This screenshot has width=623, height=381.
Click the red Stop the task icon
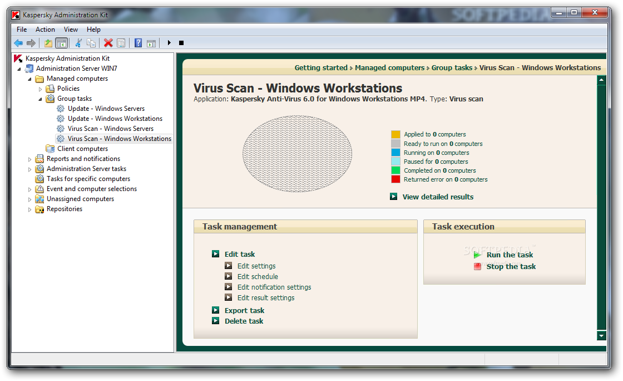[x=478, y=266]
